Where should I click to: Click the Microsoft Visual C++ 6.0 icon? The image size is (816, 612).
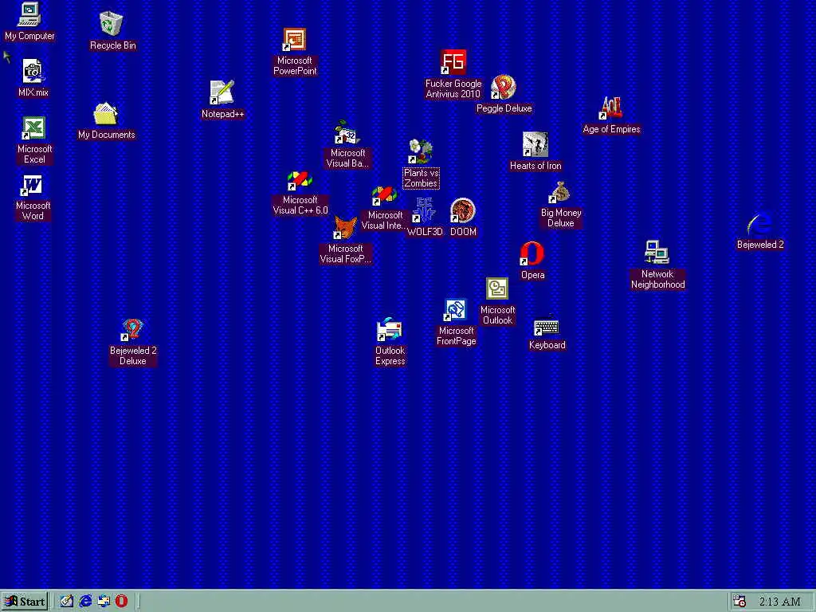(300, 180)
